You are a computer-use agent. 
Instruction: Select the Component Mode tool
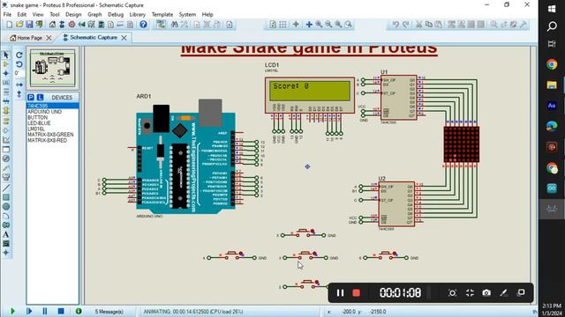point(6,64)
